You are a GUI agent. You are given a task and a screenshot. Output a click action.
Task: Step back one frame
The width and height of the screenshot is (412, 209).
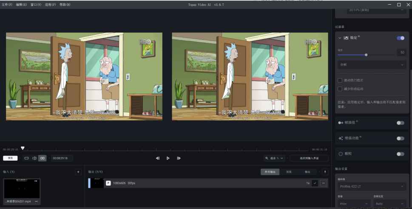point(157,158)
